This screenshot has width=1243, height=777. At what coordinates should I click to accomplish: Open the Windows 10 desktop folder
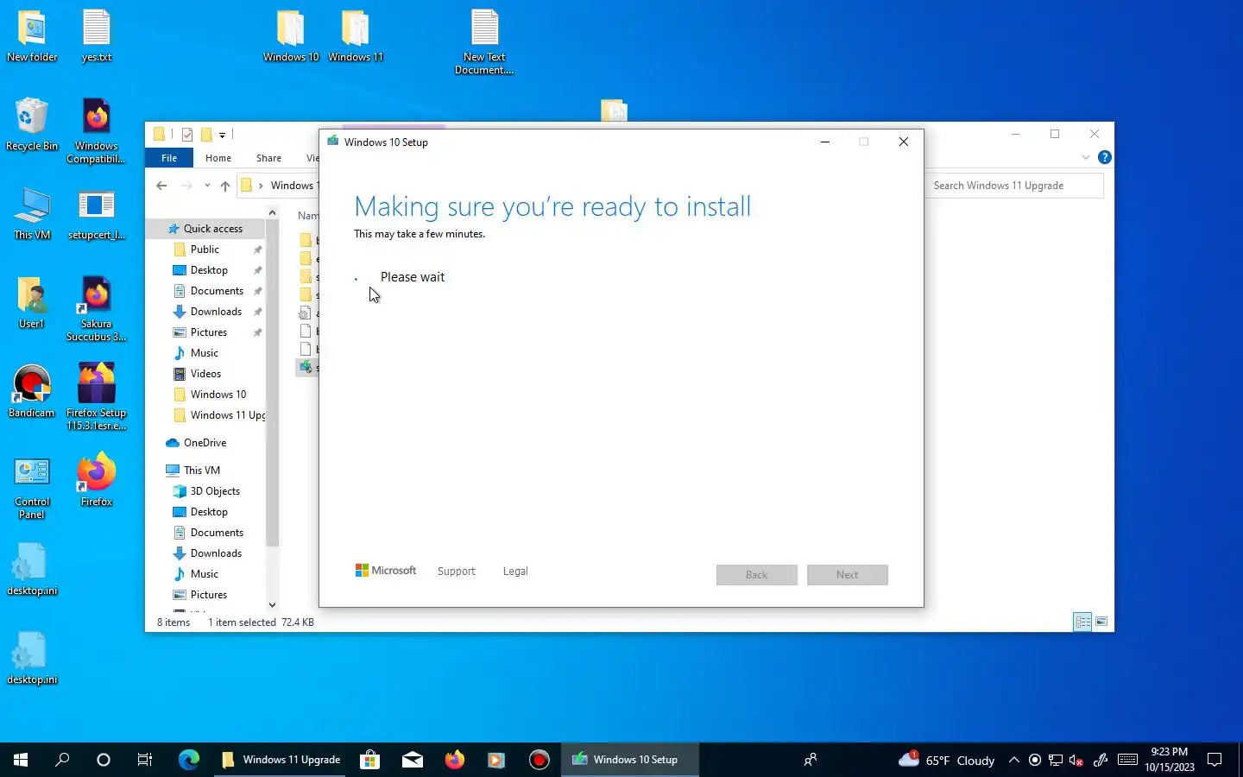[291, 36]
